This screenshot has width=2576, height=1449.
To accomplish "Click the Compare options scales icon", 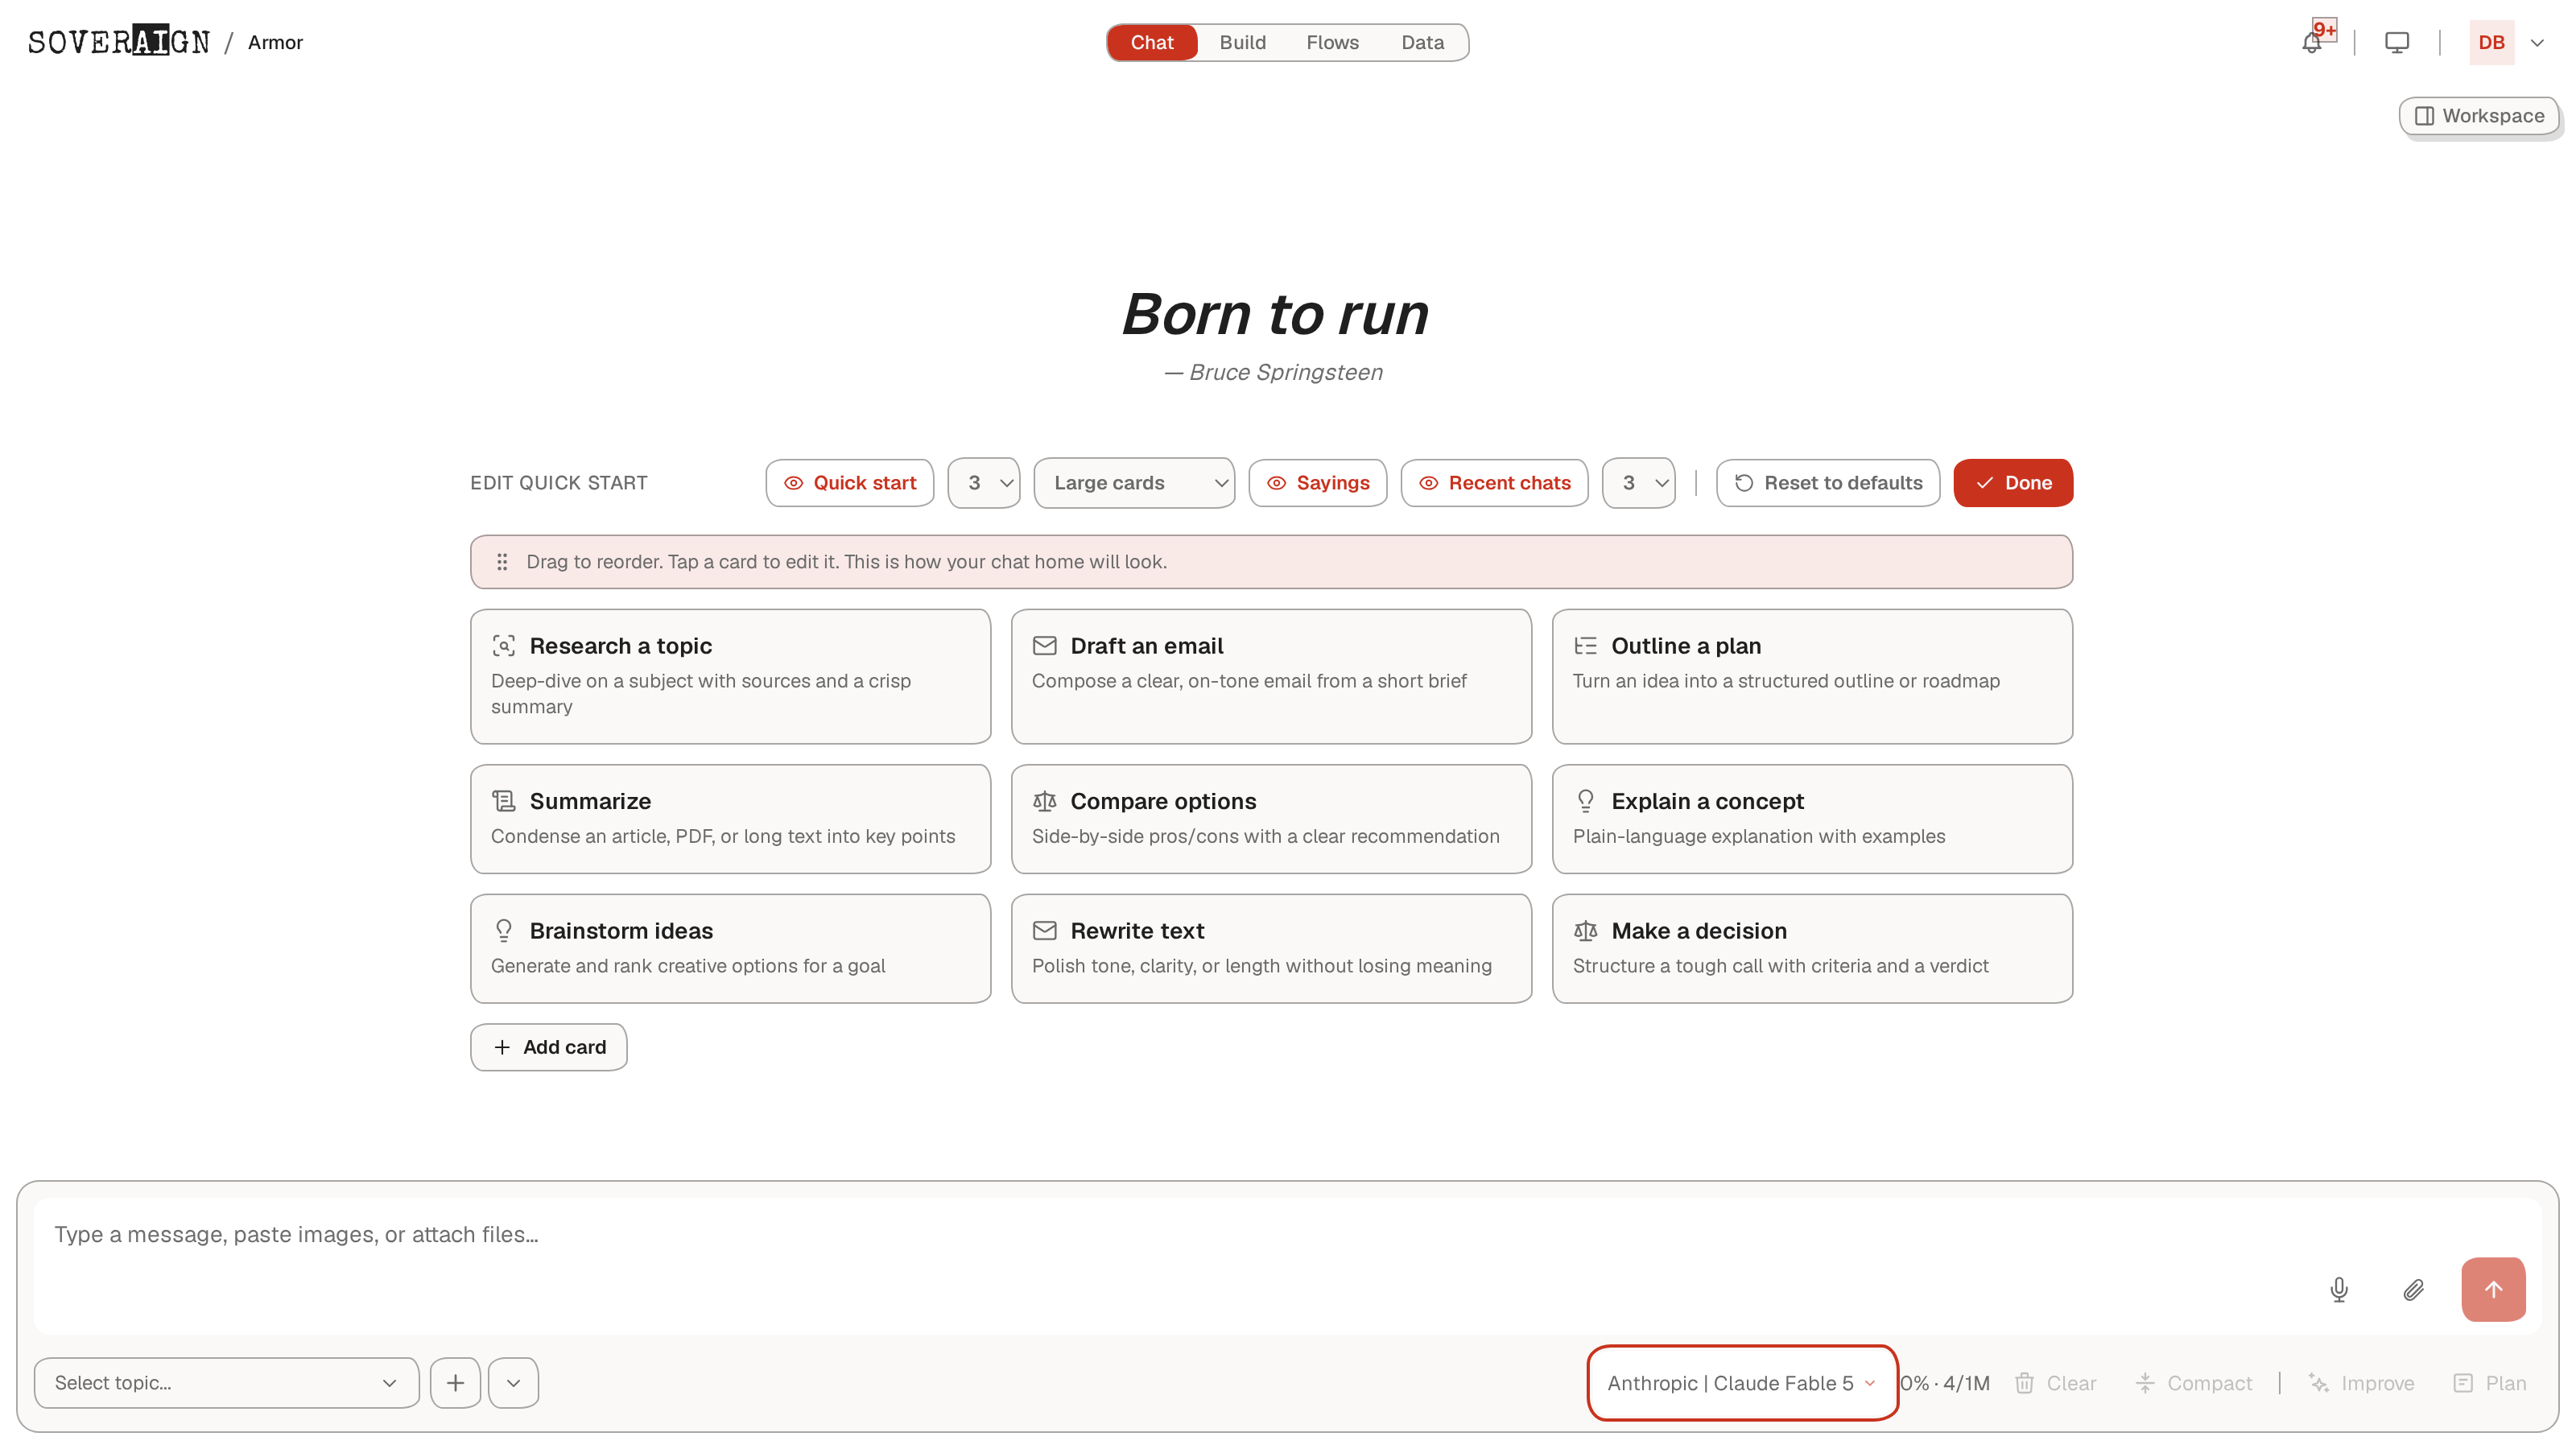I will [x=1044, y=801].
